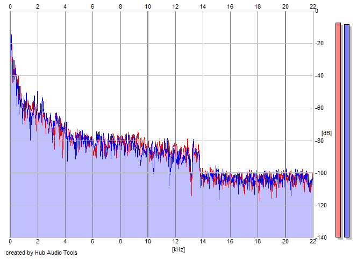This screenshot has width=357, height=259.
Task: Click the 18 kHz label on the bottom axis
Action: 258,241
